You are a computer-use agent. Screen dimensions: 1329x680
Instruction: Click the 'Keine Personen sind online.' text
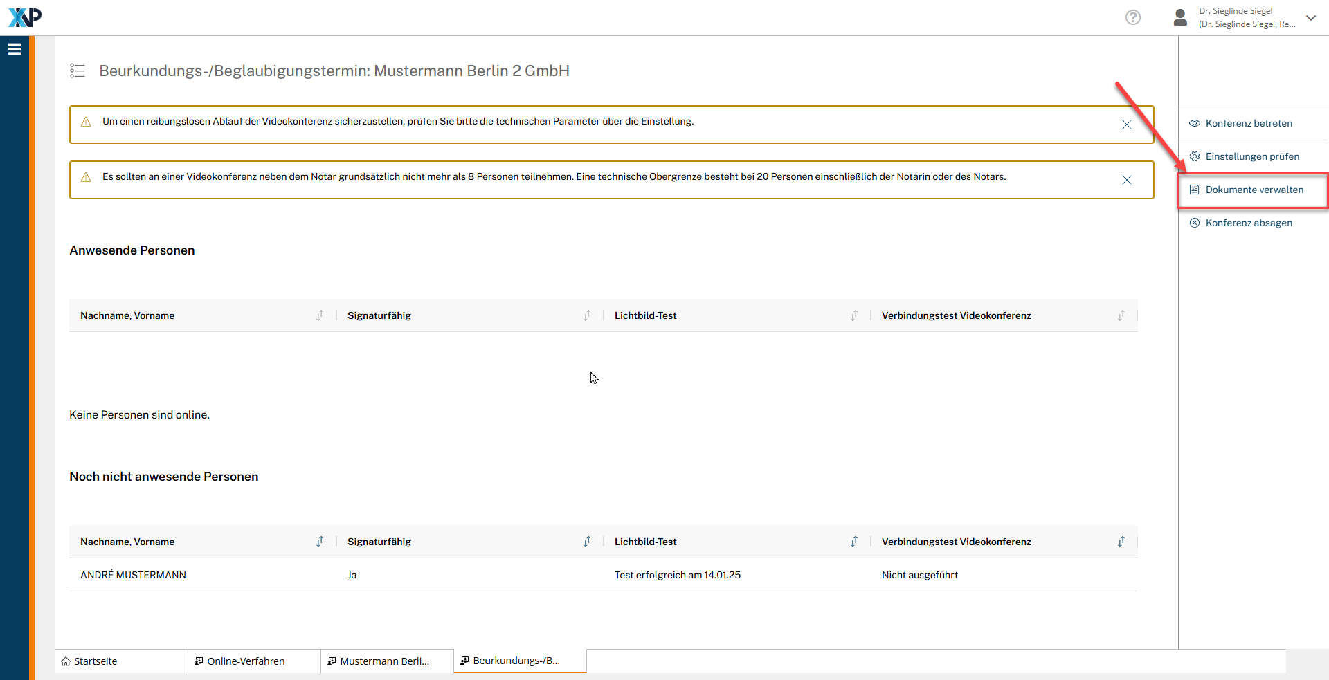pyautogui.click(x=139, y=414)
